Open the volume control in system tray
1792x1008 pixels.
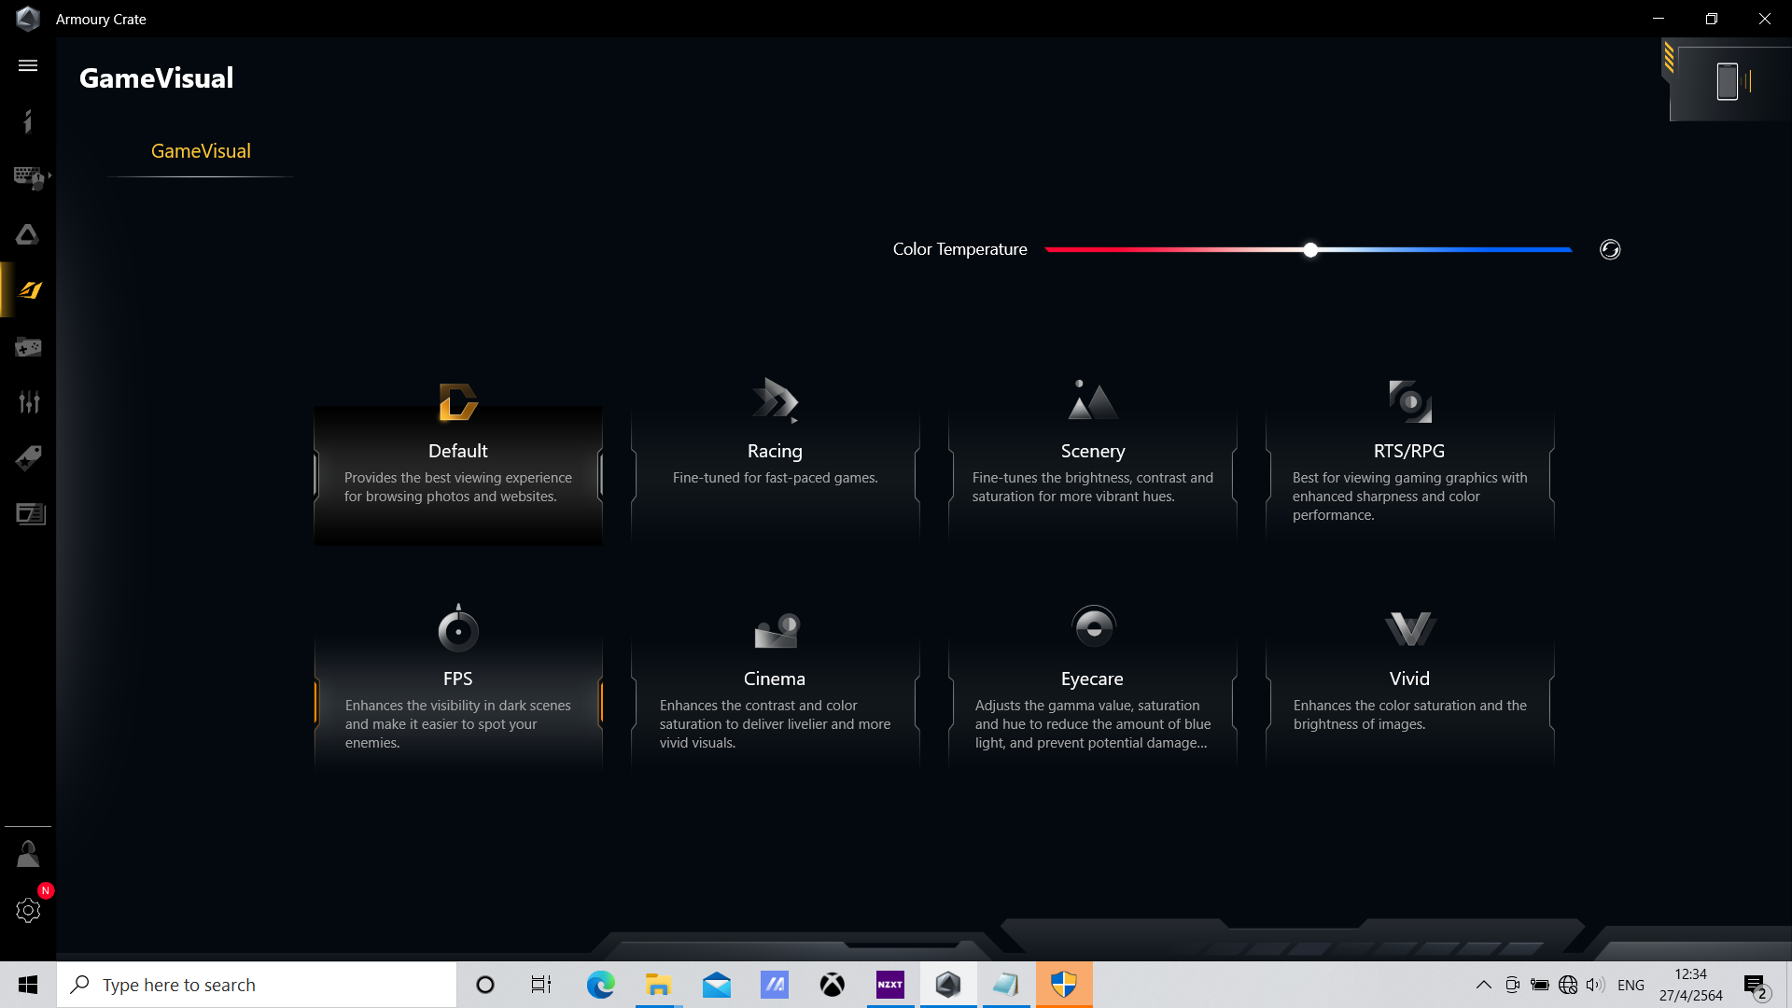[x=1595, y=985]
